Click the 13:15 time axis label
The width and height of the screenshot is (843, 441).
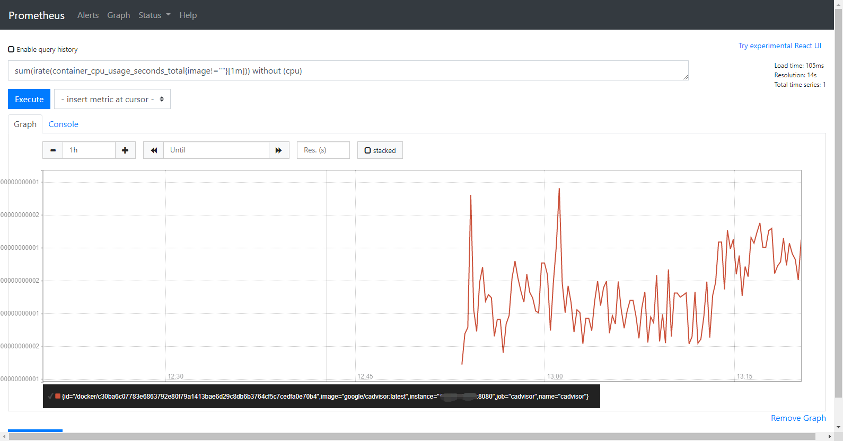[x=744, y=376]
